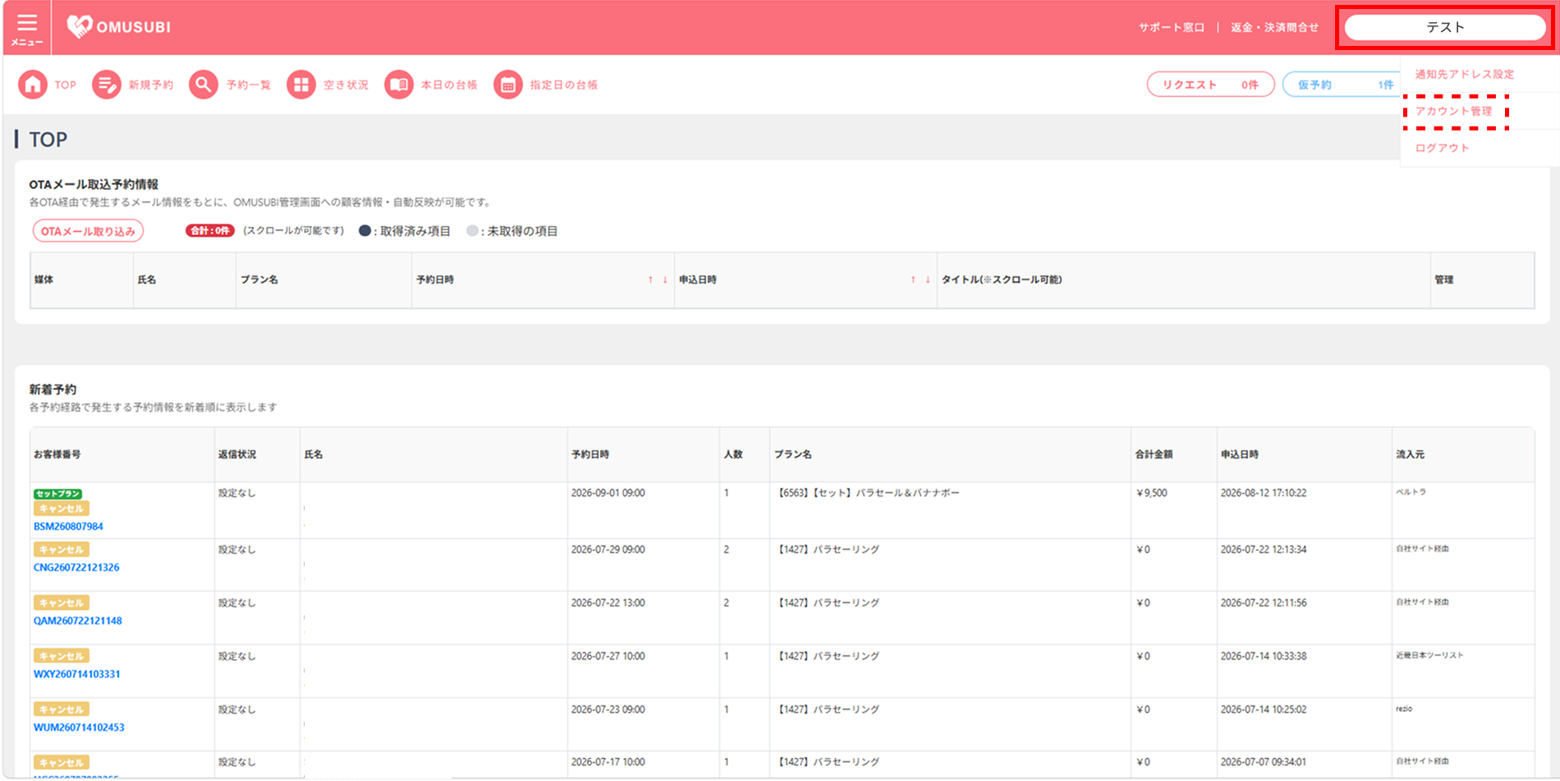
Task: Open reservation CNG260722121326
Action: 76,568
